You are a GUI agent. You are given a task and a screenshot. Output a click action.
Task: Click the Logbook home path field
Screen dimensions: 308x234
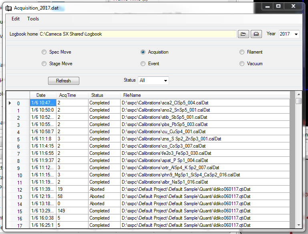coord(137,34)
